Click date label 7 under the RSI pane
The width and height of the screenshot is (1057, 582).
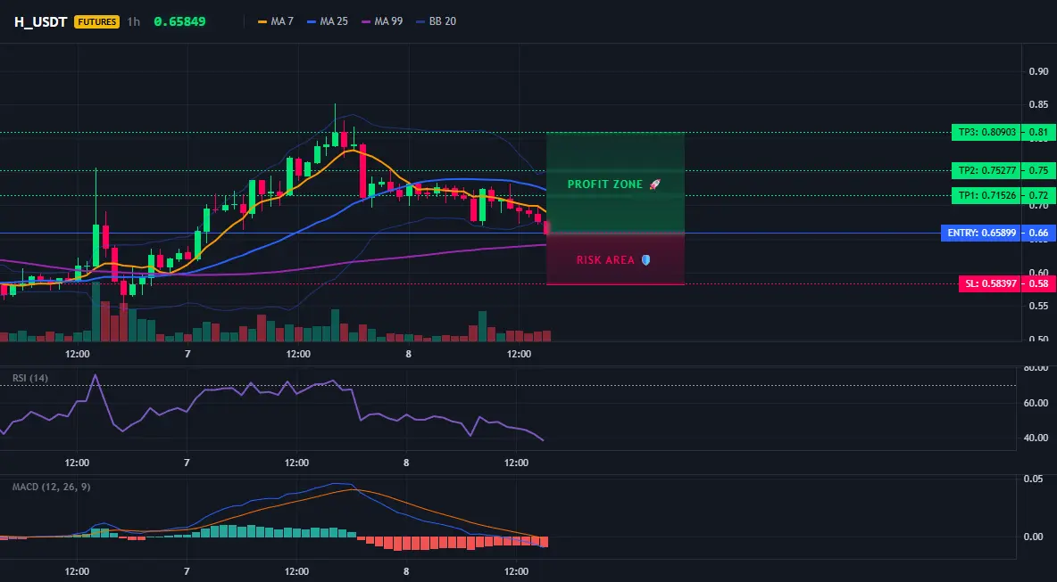click(x=187, y=463)
